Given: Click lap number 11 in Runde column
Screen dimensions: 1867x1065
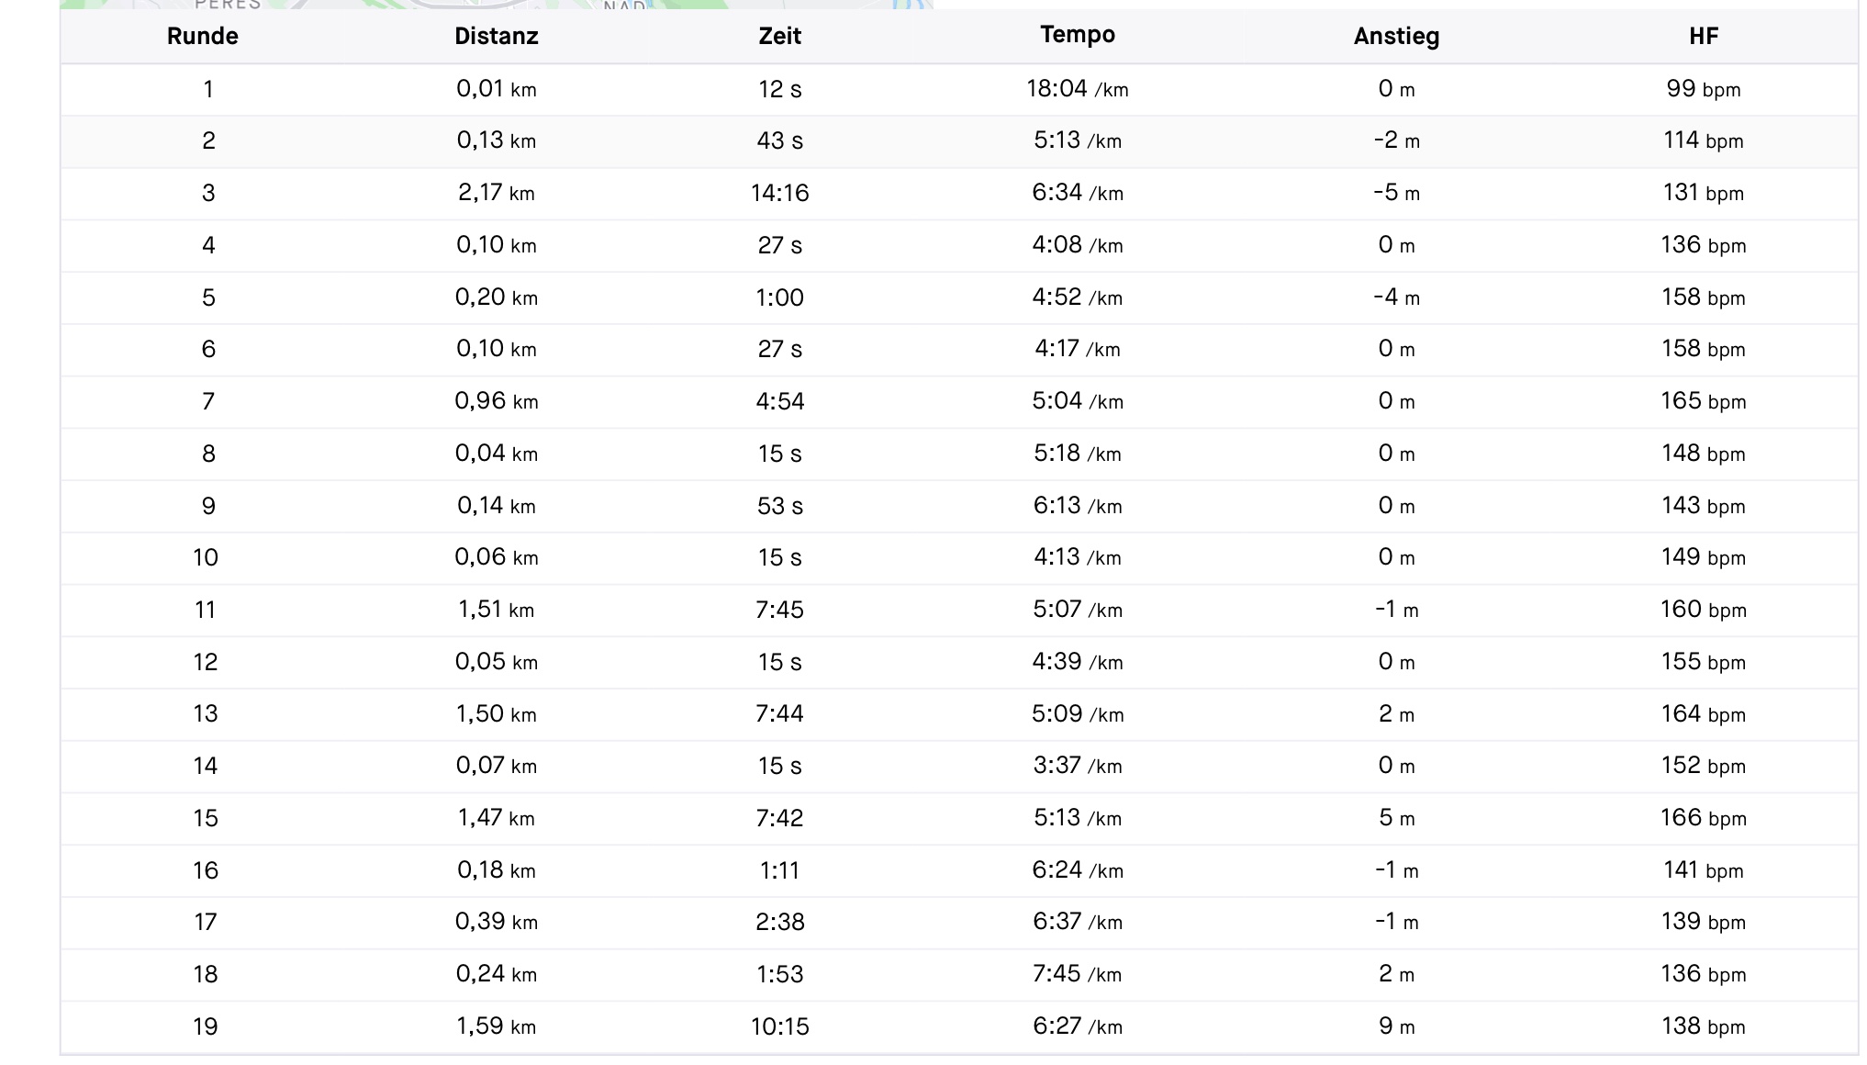Looking at the screenshot, I should [x=206, y=610].
